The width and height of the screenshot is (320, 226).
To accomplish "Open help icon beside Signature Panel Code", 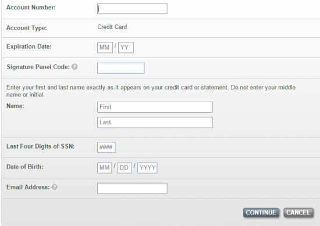I will [74, 67].
